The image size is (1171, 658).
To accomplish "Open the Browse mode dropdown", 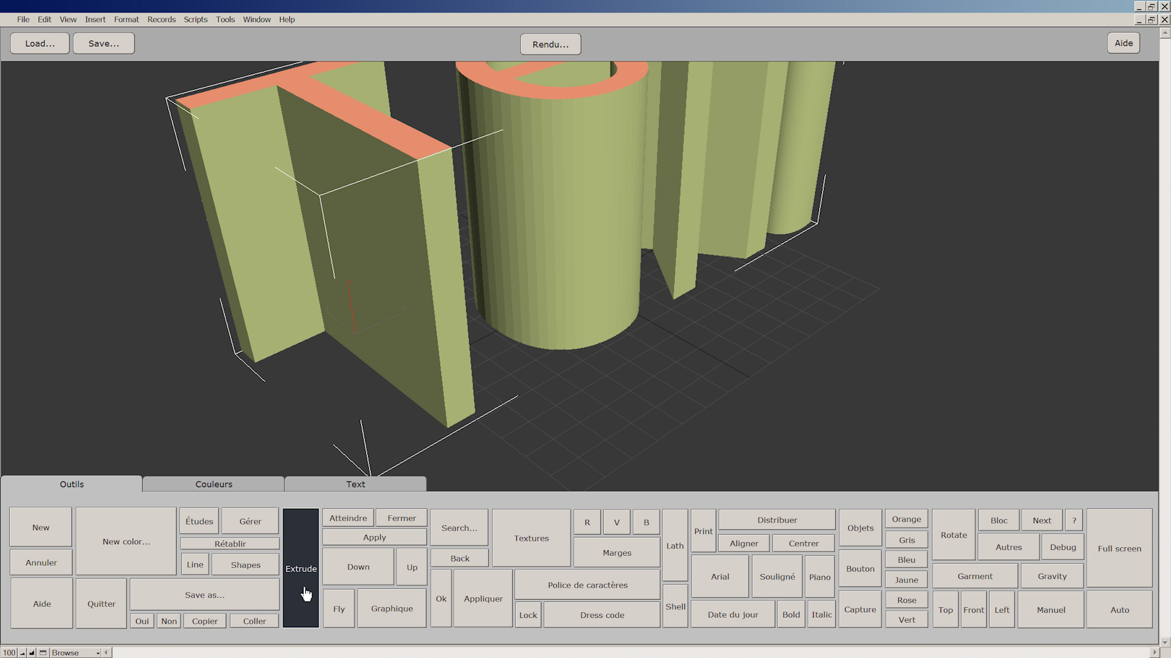I will 75,652.
